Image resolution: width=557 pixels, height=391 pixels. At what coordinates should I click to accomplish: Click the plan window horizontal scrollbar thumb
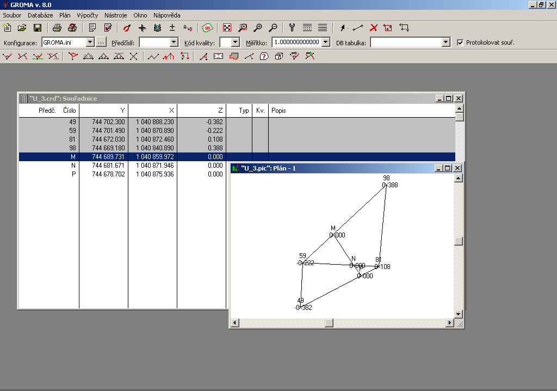(x=329, y=323)
